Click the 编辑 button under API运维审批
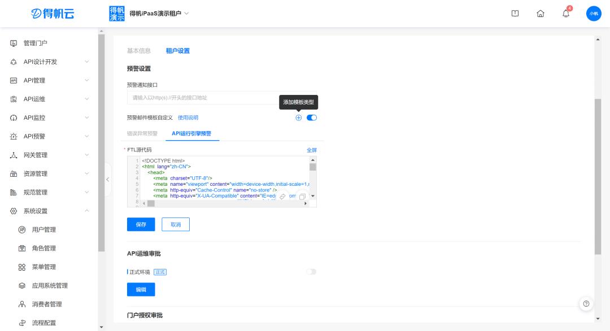This screenshot has height=331, width=610. tap(141, 289)
